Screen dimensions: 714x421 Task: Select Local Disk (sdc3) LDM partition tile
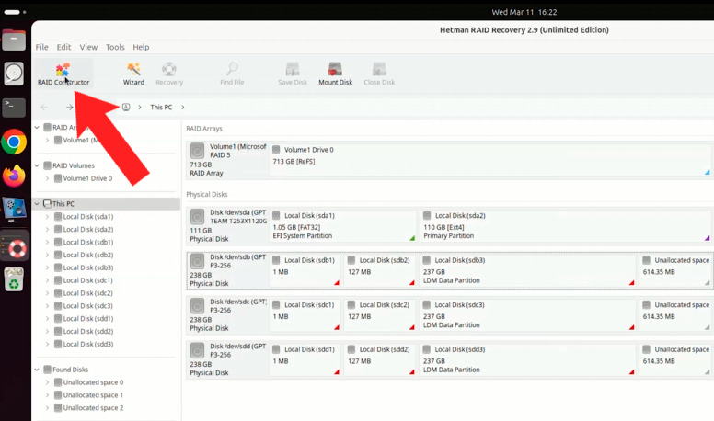click(528, 314)
